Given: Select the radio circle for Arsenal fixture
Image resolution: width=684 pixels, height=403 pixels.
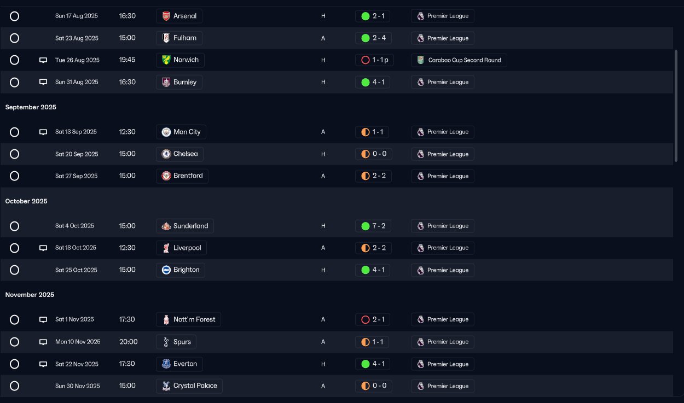Looking at the screenshot, I should [x=15, y=16].
